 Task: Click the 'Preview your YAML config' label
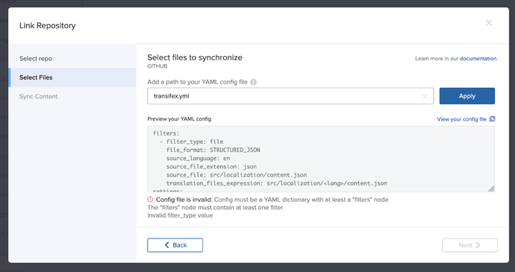tap(179, 118)
